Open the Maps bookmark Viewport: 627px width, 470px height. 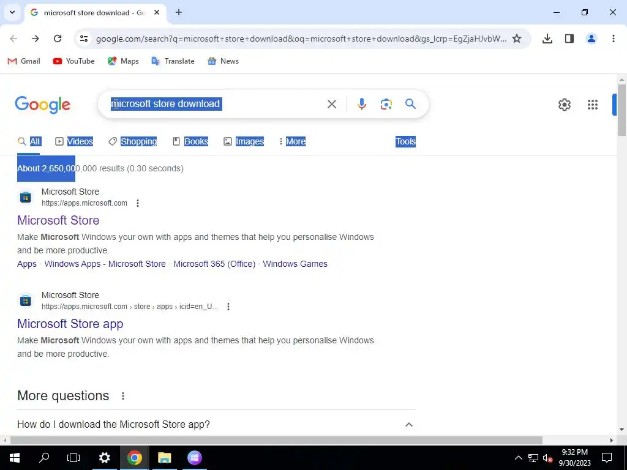coord(123,61)
